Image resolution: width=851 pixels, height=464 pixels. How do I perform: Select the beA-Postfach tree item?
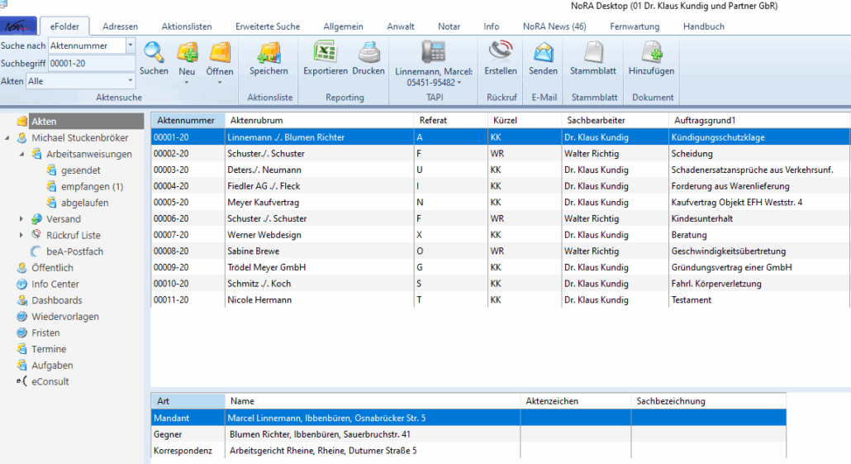coord(75,251)
